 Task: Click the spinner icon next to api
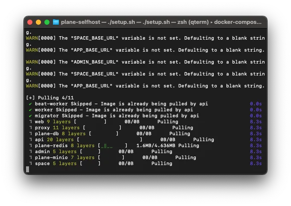point(30,139)
